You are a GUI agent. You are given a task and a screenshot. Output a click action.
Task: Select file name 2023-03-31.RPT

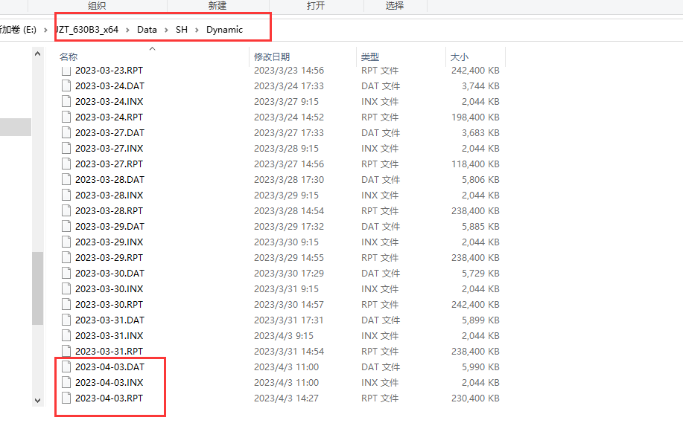pyautogui.click(x=109, y=352)
